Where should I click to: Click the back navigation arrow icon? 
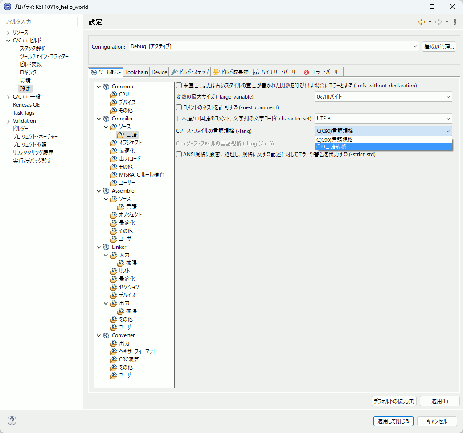(421, 22)
